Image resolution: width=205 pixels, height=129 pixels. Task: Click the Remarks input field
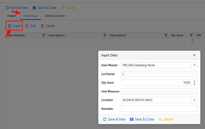(159, 109)
